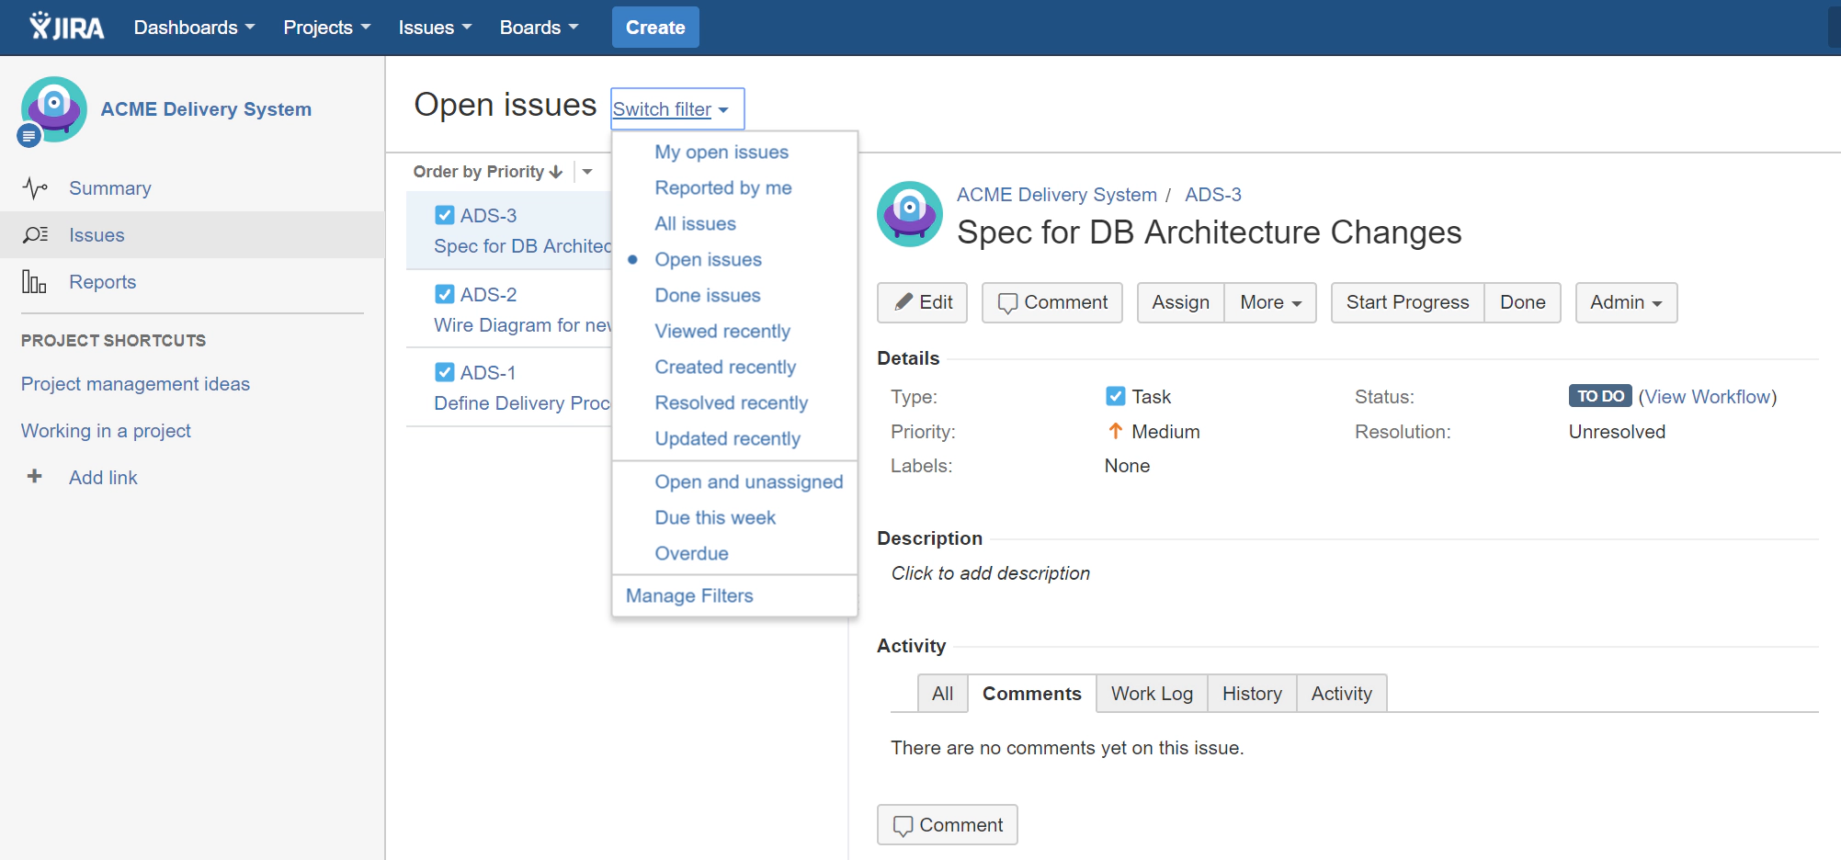Image resolution: width=1841 pixels, height=860 pixels.
Task: Expand the More actions dropdown
Action: (1269, 301)
